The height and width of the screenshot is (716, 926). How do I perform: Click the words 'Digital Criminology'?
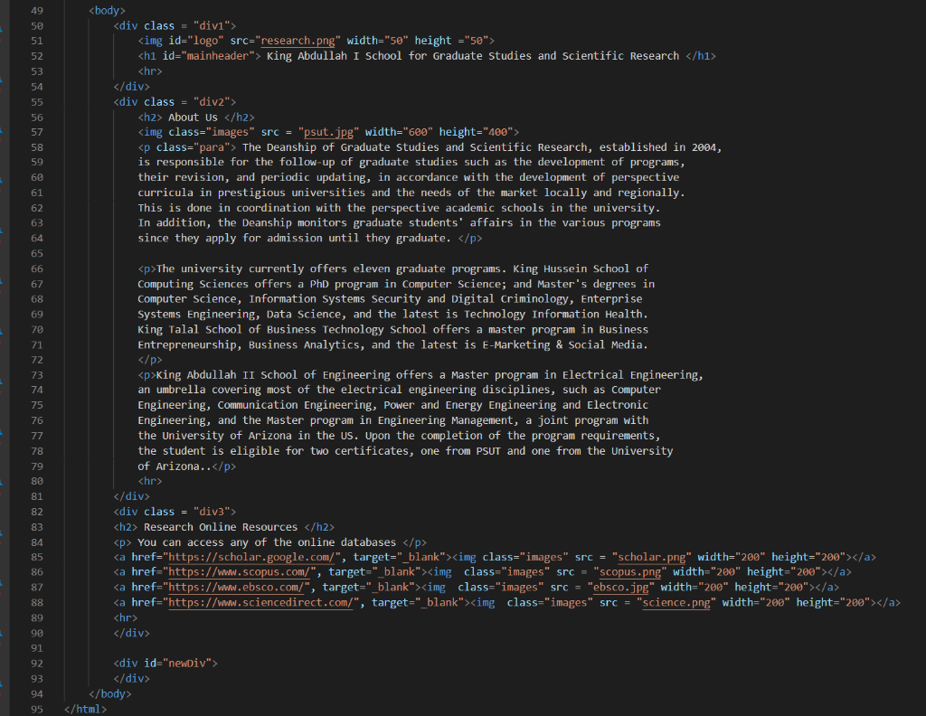tap(510, 299)
